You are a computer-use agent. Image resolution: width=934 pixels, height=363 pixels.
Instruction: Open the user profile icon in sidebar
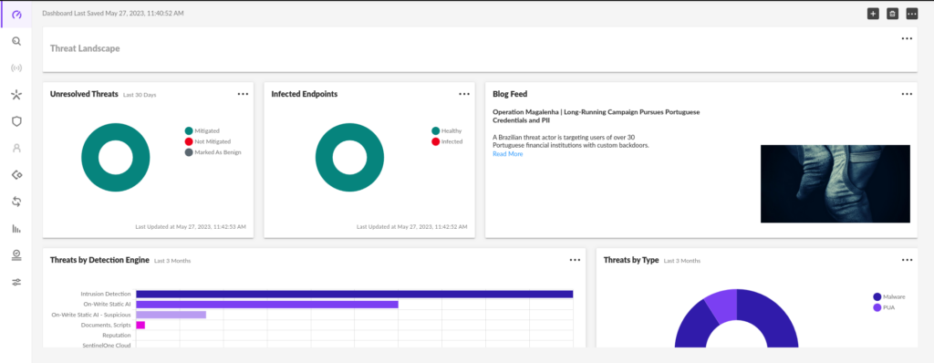tap(16, 149)
